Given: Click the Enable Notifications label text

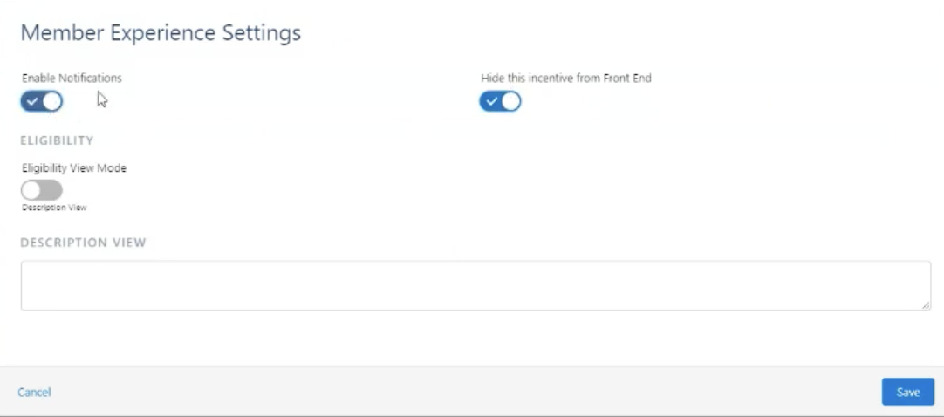Looking at the screenshot, I should (72, 79).
